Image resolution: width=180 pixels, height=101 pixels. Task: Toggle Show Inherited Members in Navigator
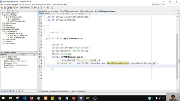point(2,91)
